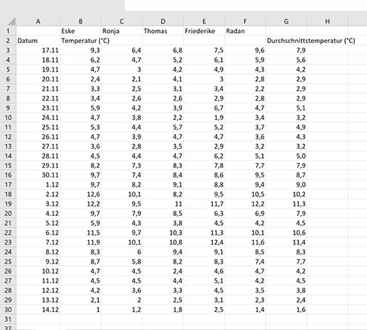This screenshot has height=330, width=367.
Task: Select column D header
Action: click(163, 22)
